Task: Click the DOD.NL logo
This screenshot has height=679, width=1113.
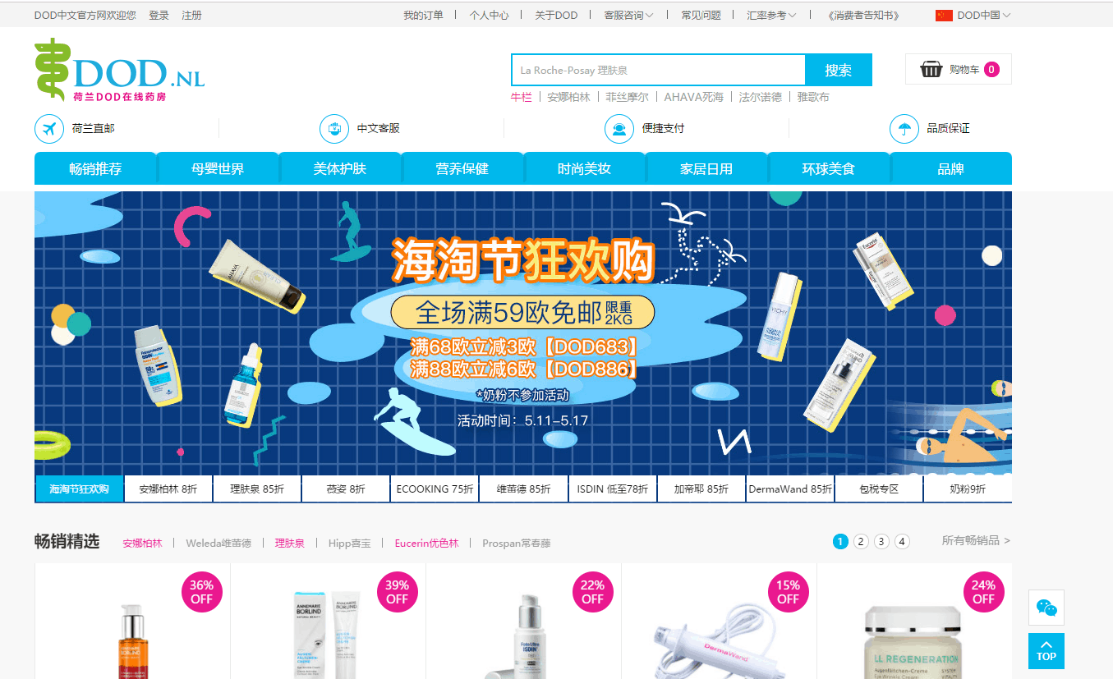Action: [x=120, y=69]
